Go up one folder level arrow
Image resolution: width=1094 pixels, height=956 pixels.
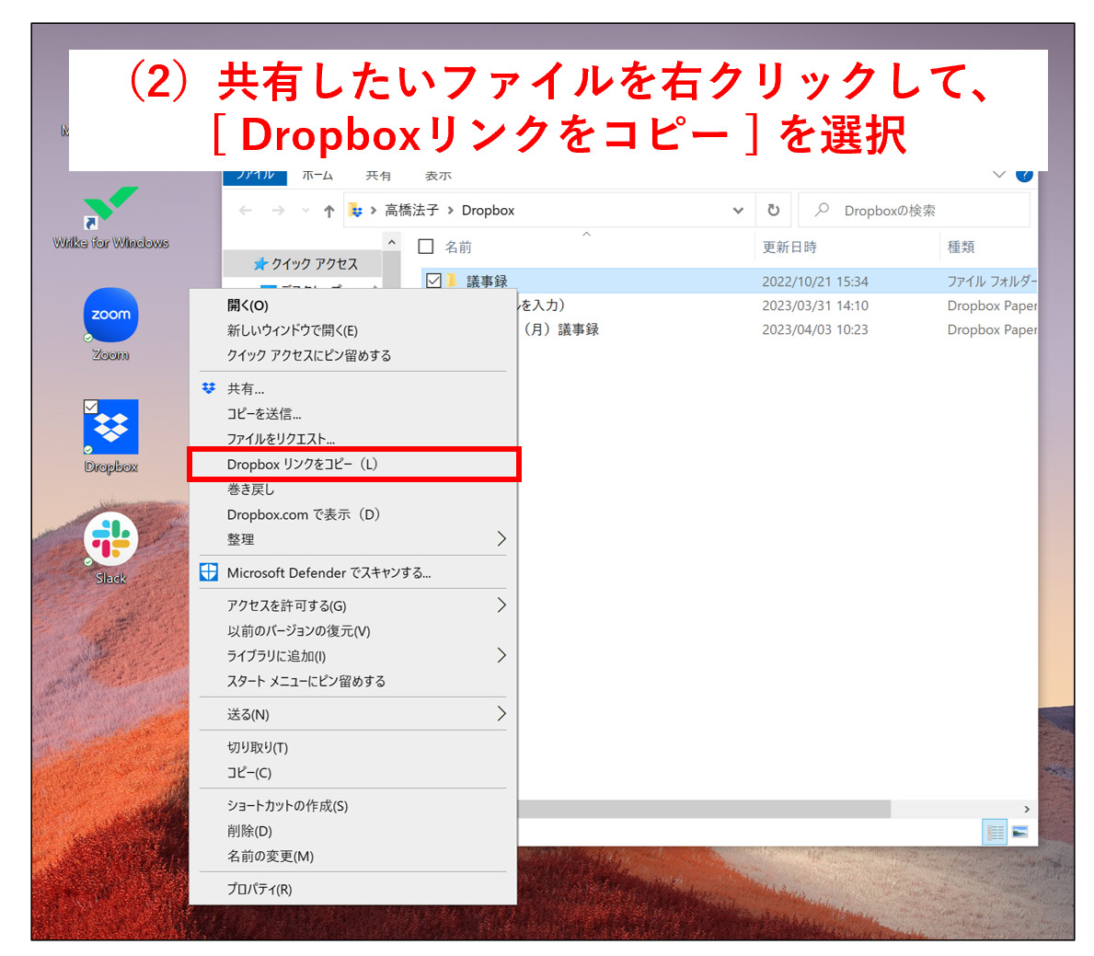click(x=328, y=211)
